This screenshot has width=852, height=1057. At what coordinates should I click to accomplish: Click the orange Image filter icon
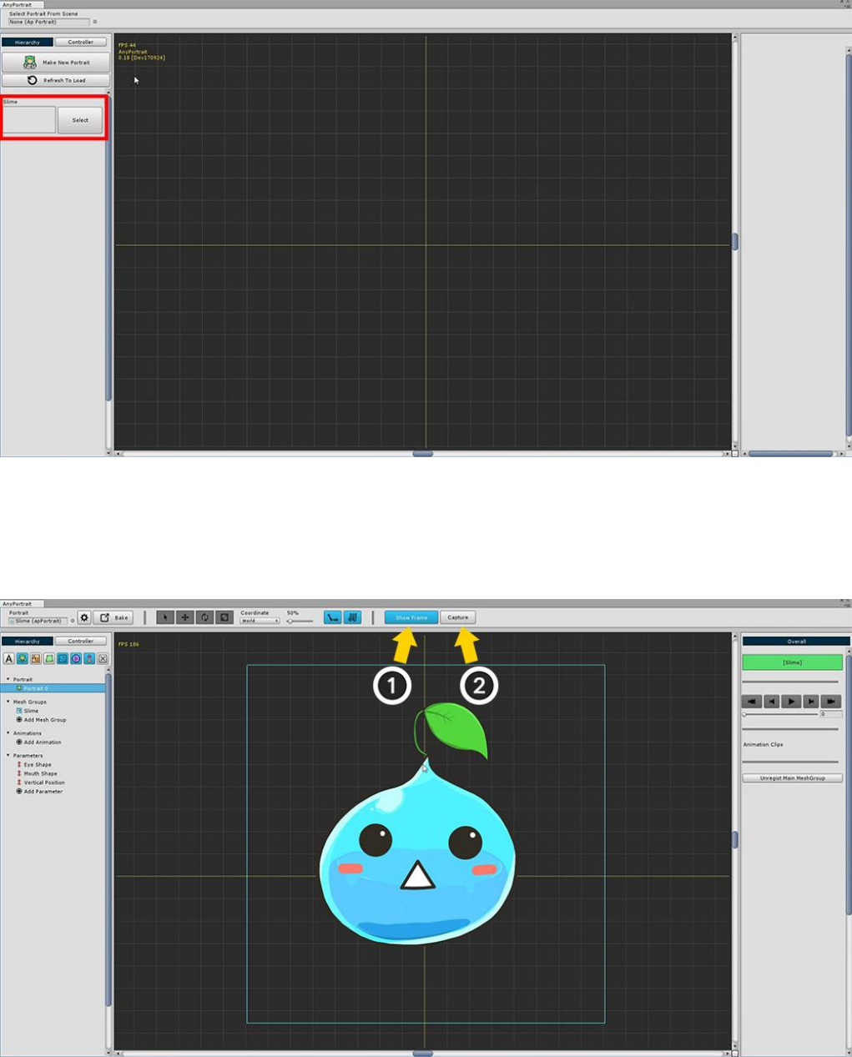click(36, 659)
